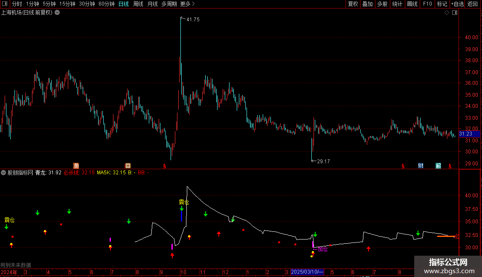Click the panel layout icon at top-left
Screen dimensions: 482x277
click(5, 4)
